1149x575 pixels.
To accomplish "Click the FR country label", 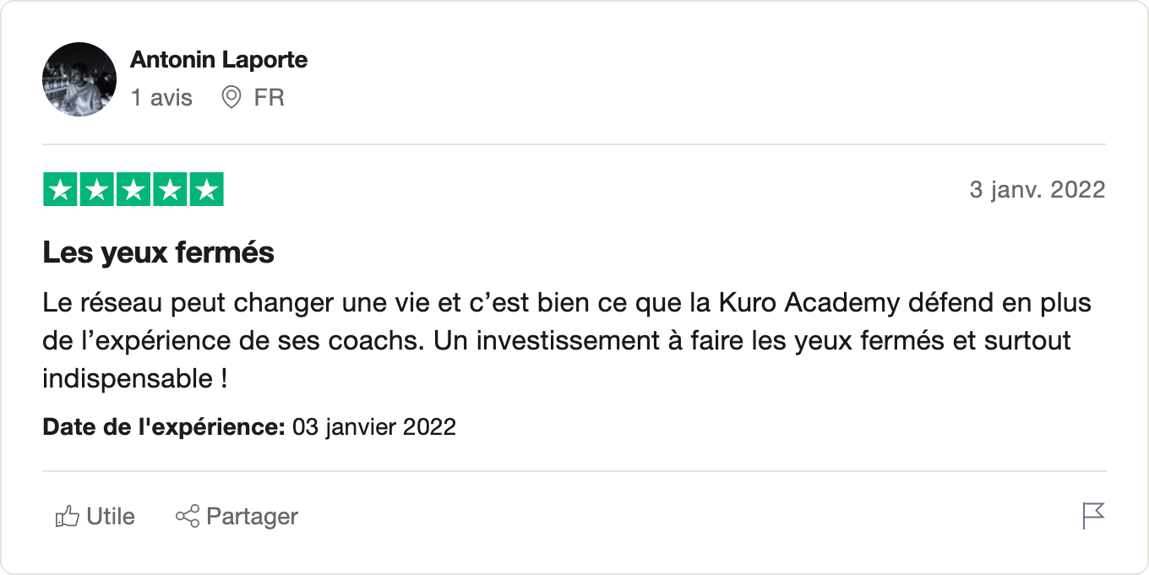I will pos(269,98).
